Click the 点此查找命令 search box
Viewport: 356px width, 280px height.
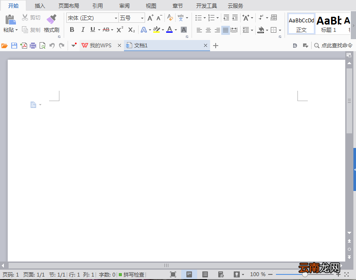click(333, 46)
